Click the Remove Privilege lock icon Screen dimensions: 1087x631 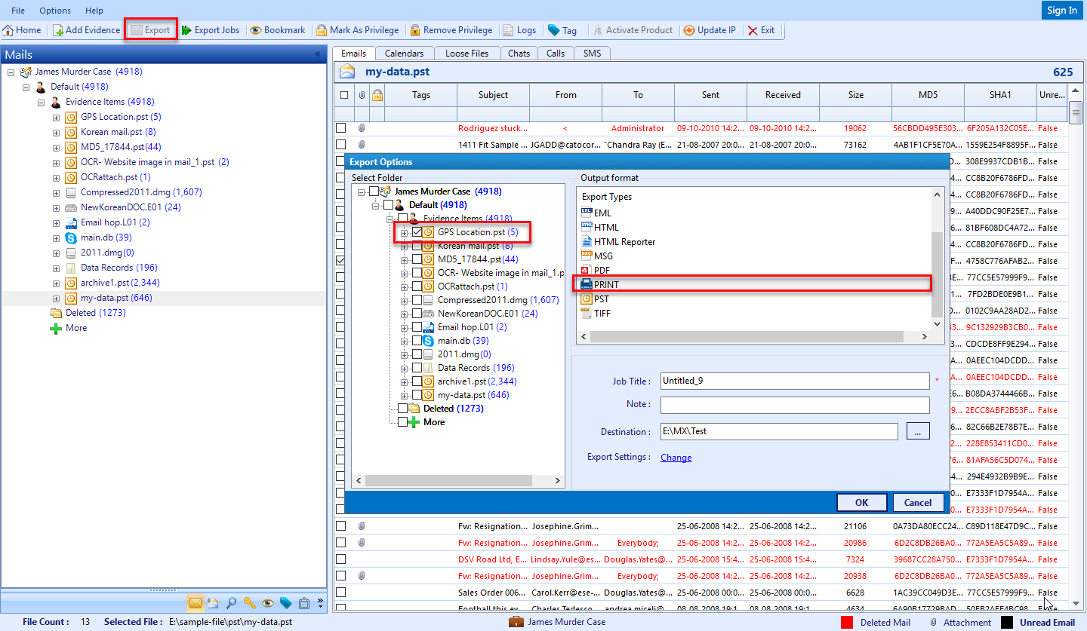pyautogui.click(x=414, y=30)
